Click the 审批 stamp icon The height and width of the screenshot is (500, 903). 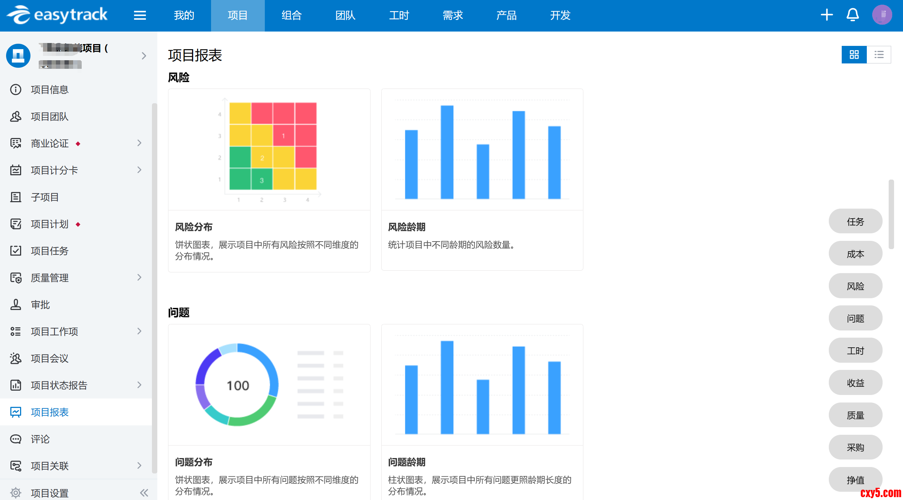(16, 305)
